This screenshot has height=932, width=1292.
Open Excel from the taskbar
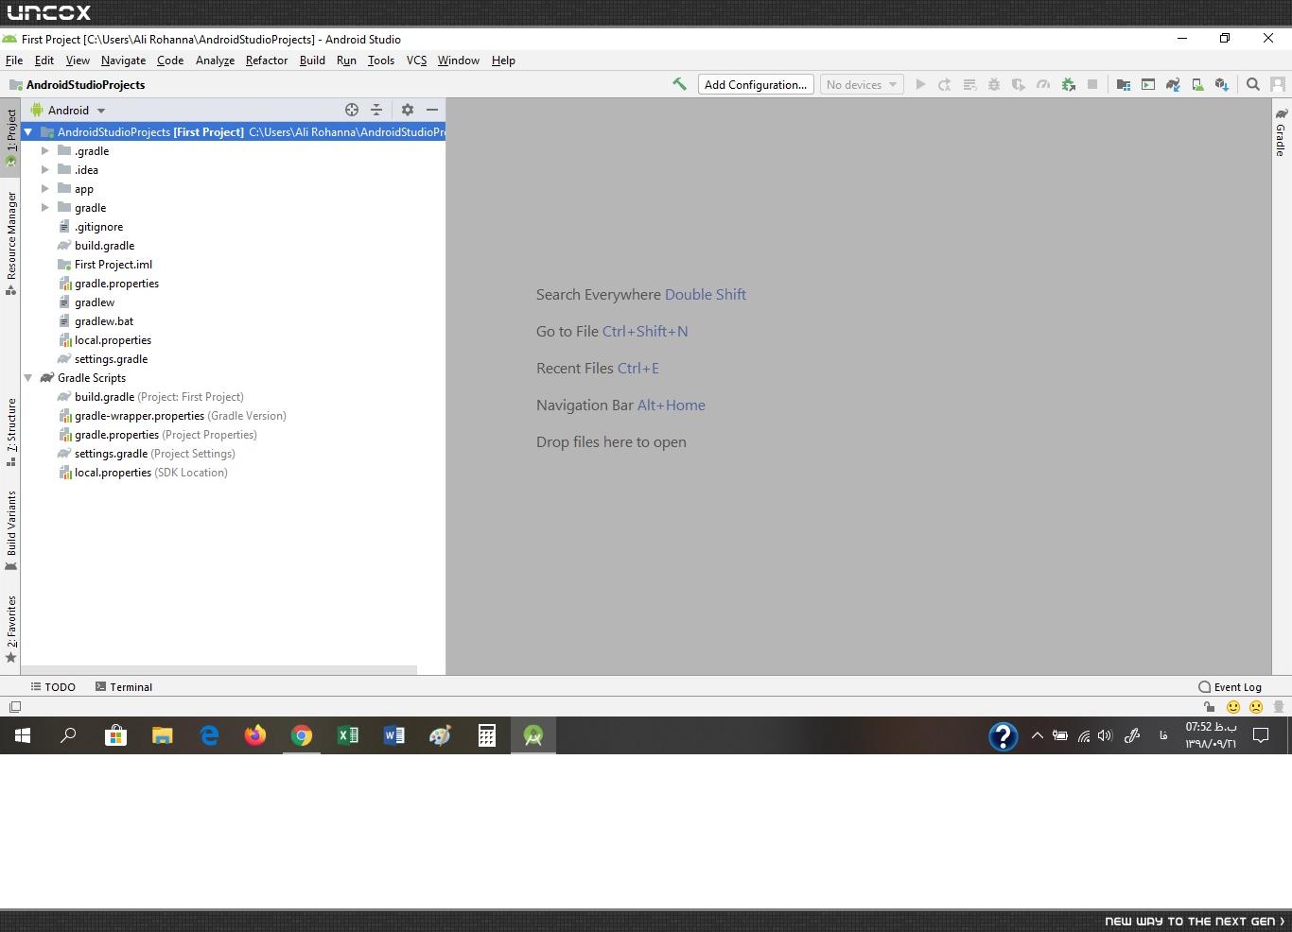click(348, 735)
